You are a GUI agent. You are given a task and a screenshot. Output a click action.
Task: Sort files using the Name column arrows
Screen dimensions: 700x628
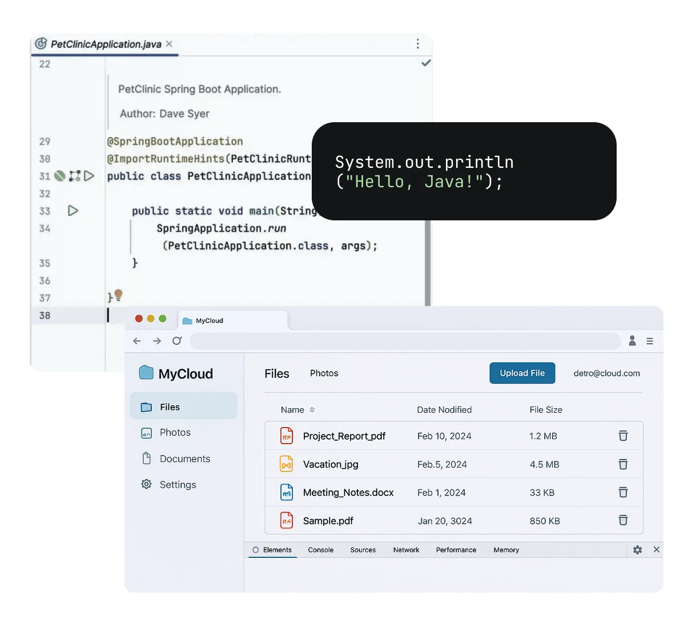312,410
